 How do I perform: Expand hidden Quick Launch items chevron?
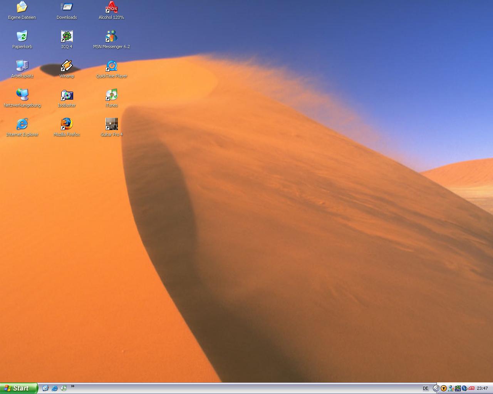tap(73, 386)
